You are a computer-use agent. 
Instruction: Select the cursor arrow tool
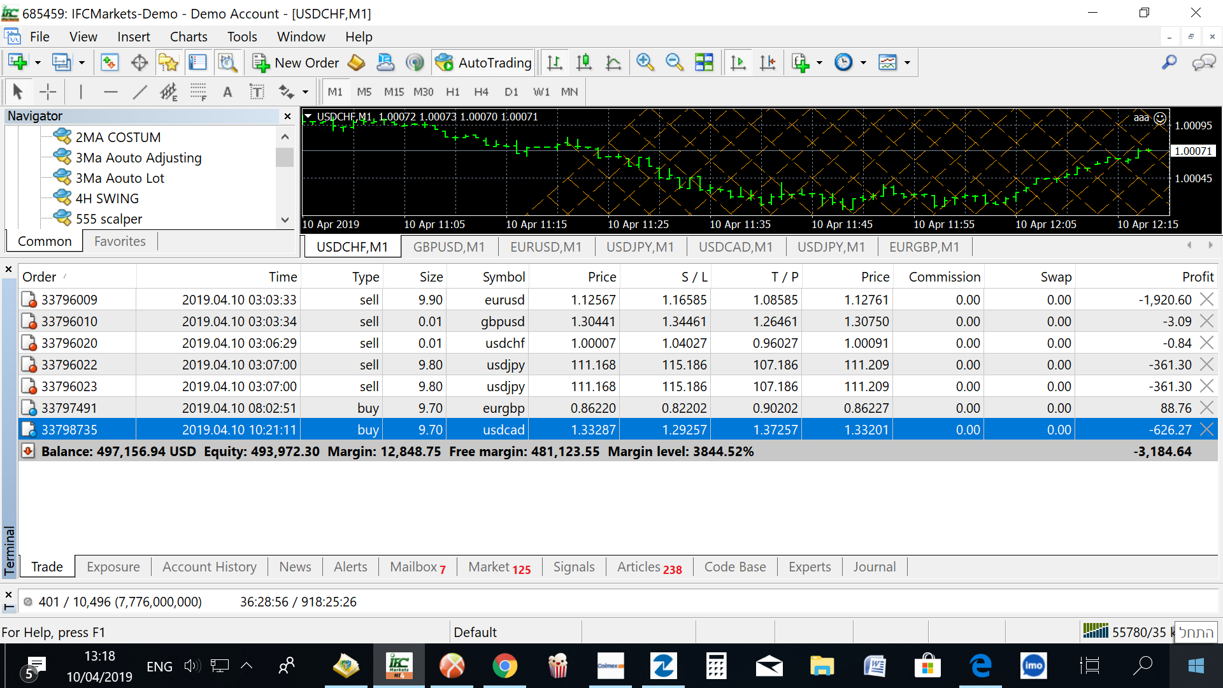coord(18,92)
